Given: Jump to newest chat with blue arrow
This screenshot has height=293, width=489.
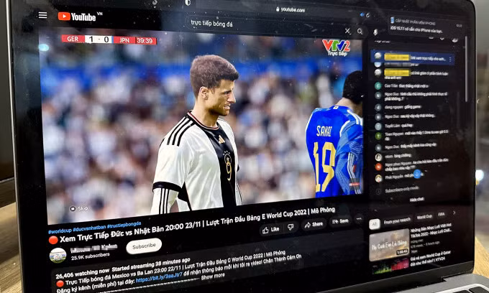Looking at the screenshot, I should point(417,174).
